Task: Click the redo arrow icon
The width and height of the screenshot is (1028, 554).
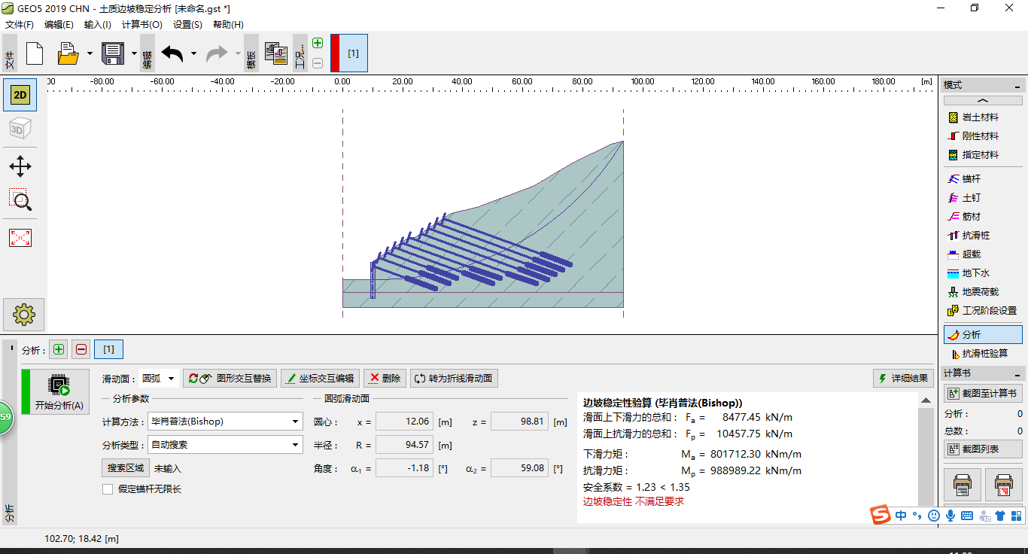Action: [x=217, y=53]
